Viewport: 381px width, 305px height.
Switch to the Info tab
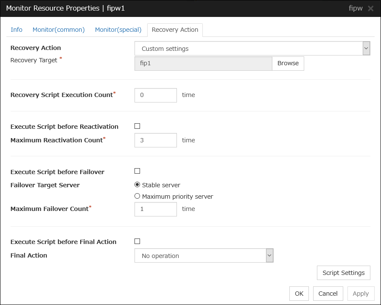[x=17, y=30]
